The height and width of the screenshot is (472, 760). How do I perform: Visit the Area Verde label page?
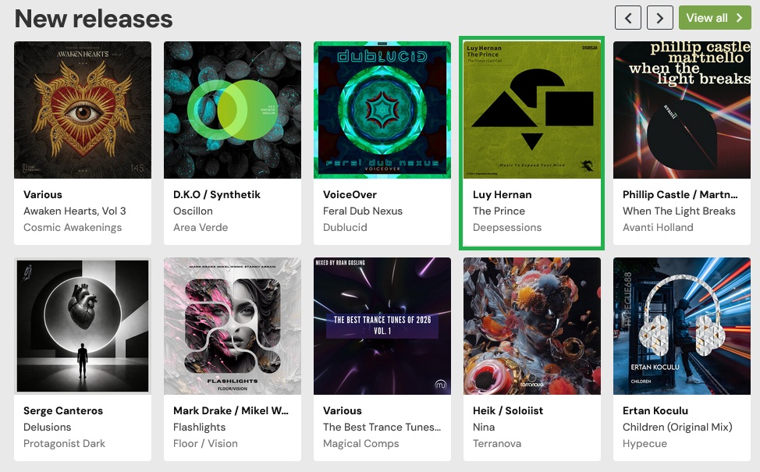[x=201, y=227]
